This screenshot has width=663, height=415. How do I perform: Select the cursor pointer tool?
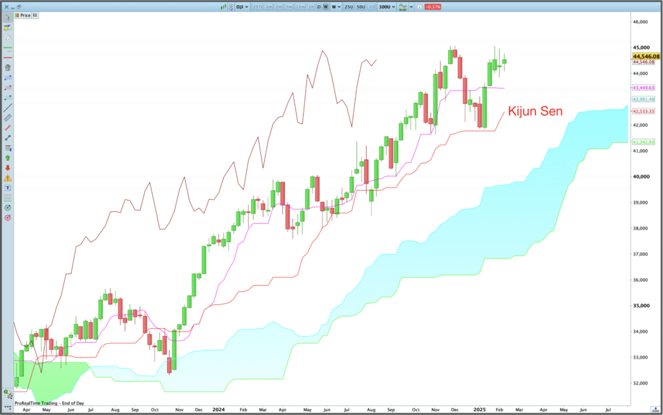(8, 17)
